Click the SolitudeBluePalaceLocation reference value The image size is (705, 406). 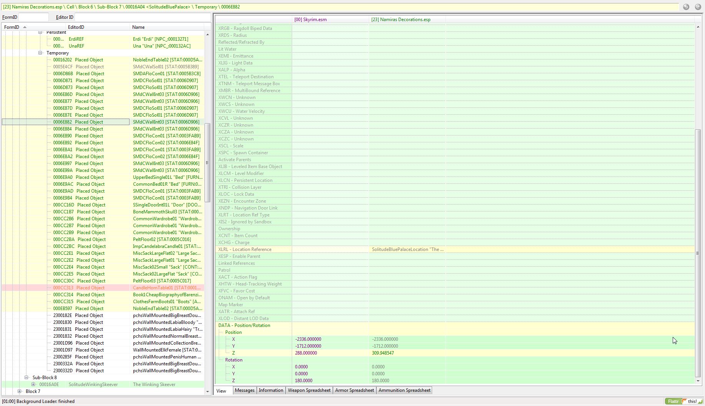pos(407,249)
